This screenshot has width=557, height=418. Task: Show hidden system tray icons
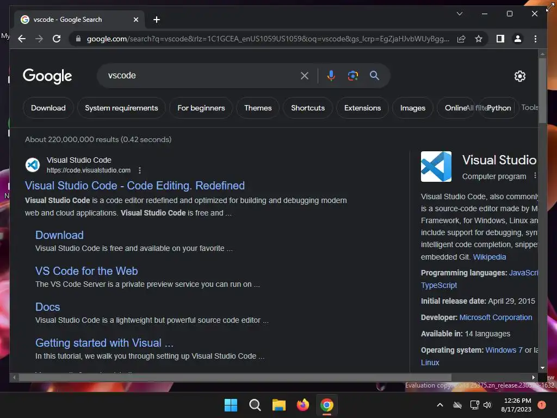440,405
